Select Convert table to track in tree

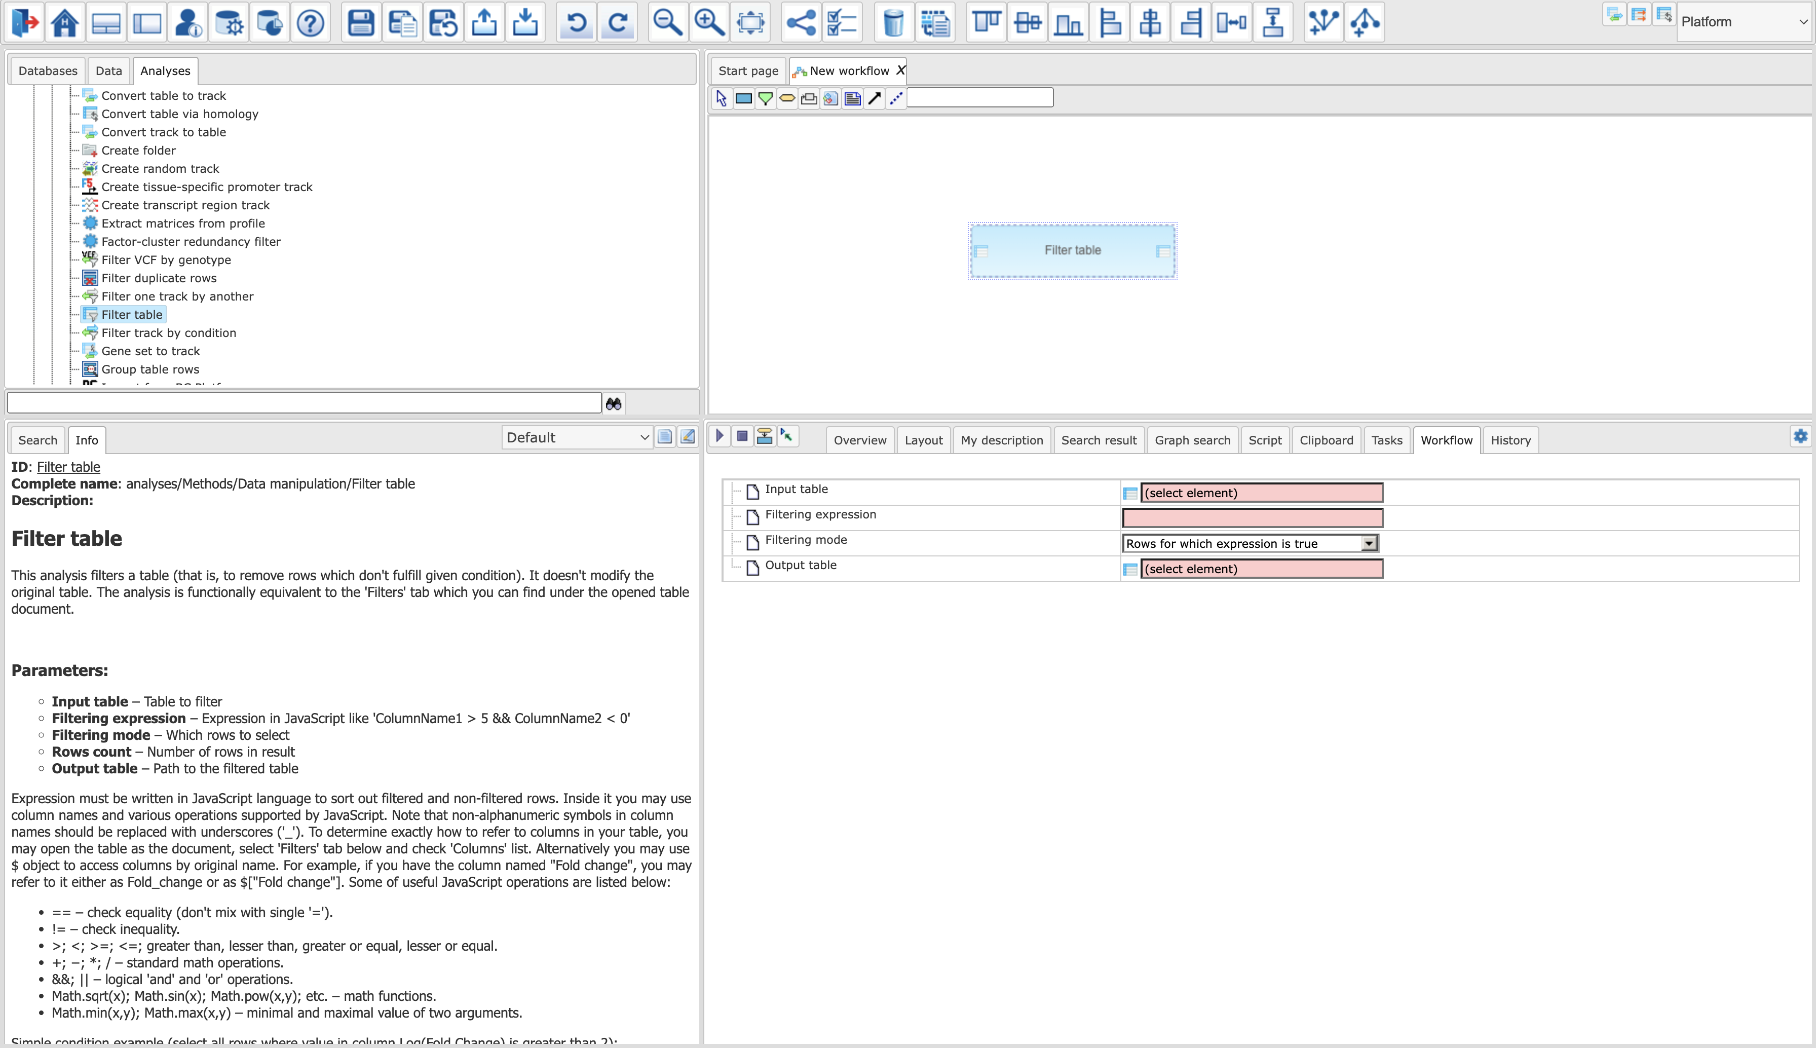point(163,96)
